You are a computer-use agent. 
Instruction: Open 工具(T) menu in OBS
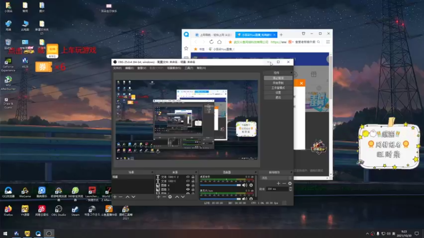[x=189, y=68]
